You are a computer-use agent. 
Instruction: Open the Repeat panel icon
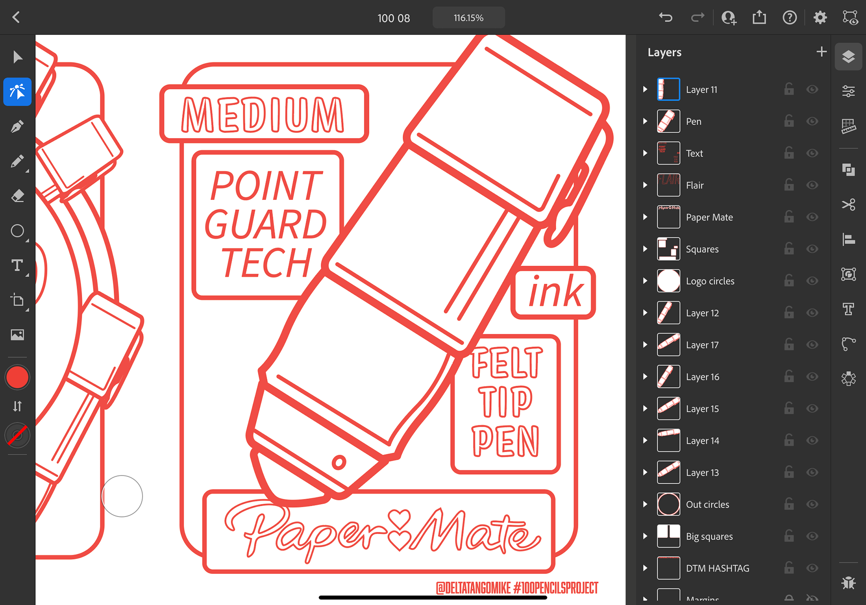click(848, 379)
